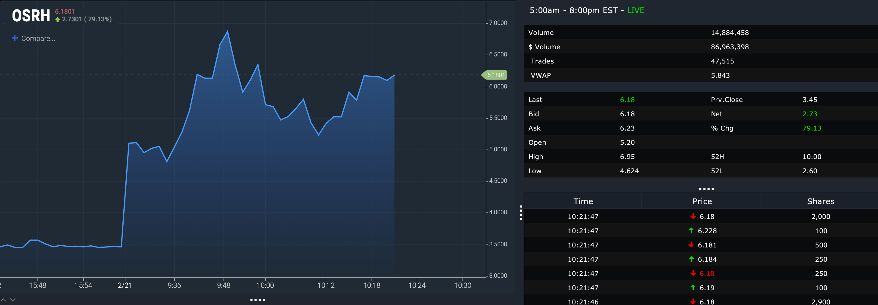This screenshot has height=305, width=878.
Task: Toggle the green LIVE indicator
Action: pos(635,10)
